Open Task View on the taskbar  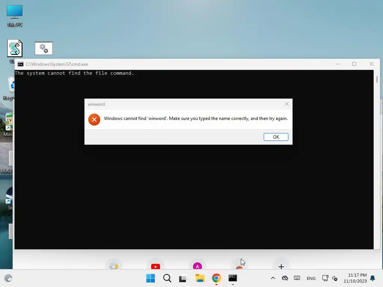[183, 278]
